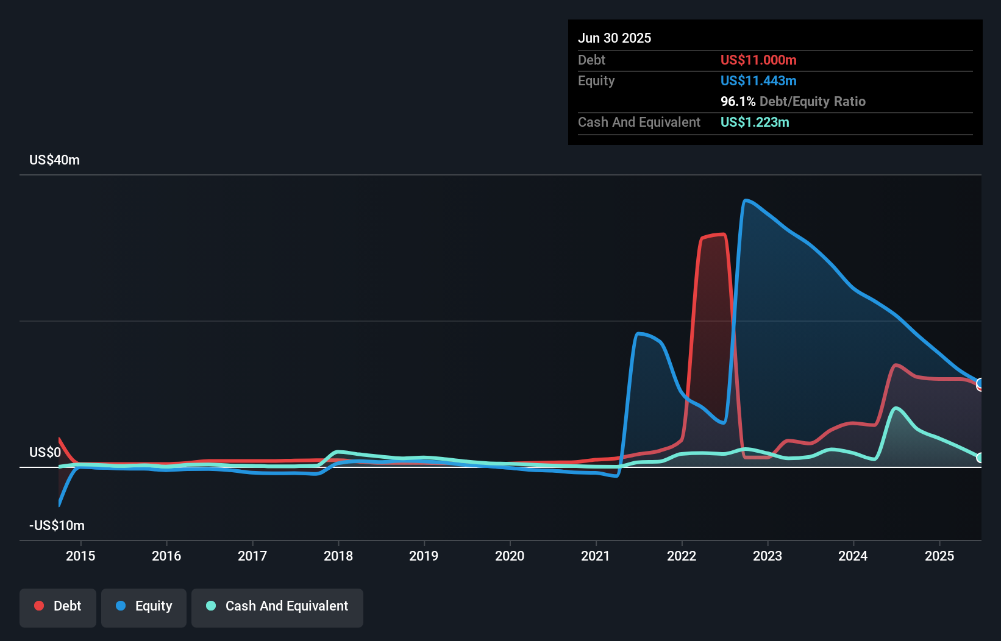
Task: Click the 96.1% Debt/Equity Ratio text
Action: pyautogui.click(x=793, y=101)
